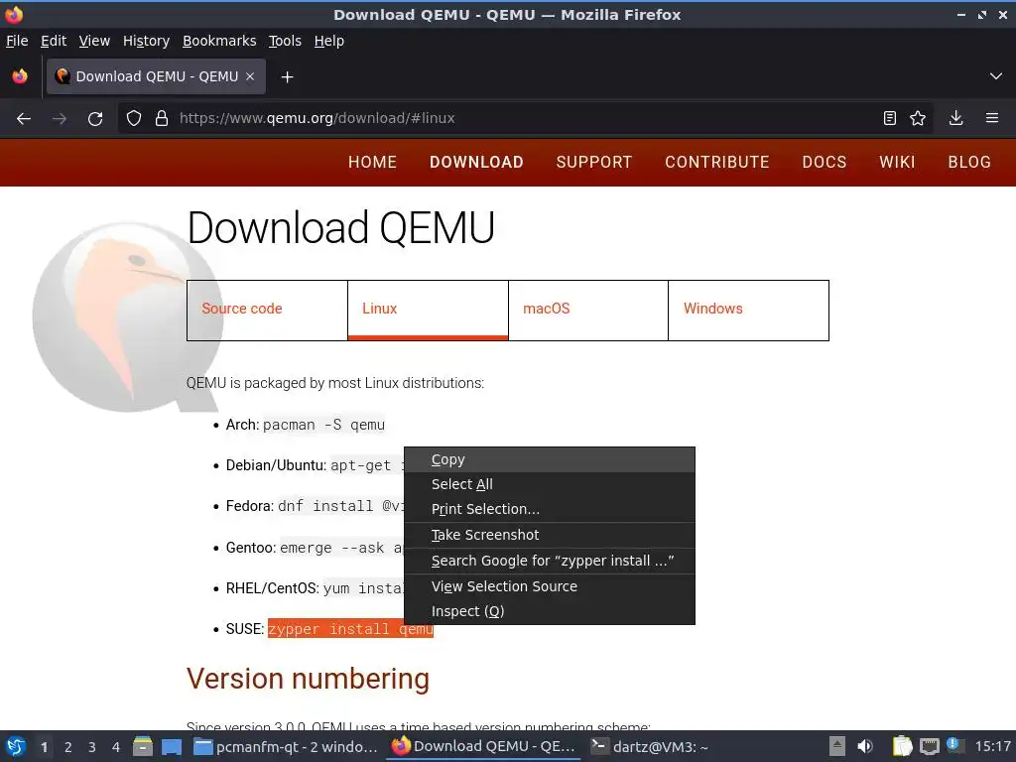Open the WIKI nav link
Image resolution: width=1016 pixels, height=762 pixels.
897,162
